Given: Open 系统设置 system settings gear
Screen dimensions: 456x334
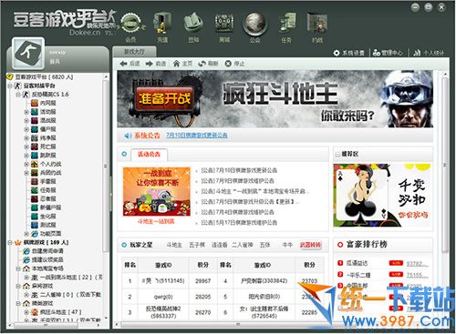Looking at the screenshot, I should 348,53.
